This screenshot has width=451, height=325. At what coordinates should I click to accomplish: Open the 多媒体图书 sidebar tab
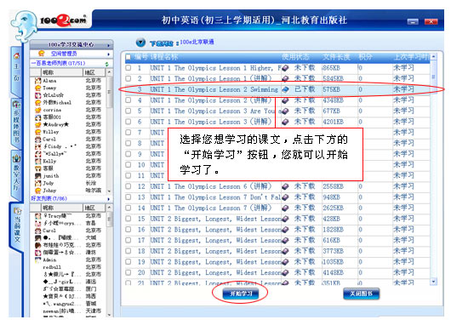pyautogui.click(x=17, y=123)
